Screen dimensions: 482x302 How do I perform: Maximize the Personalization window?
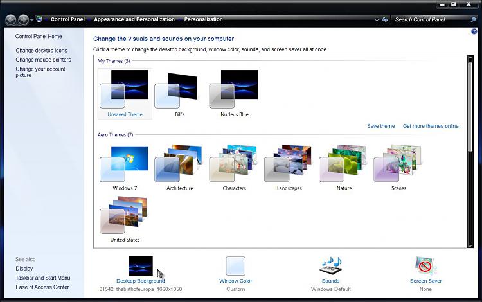(x=454, y=4)
